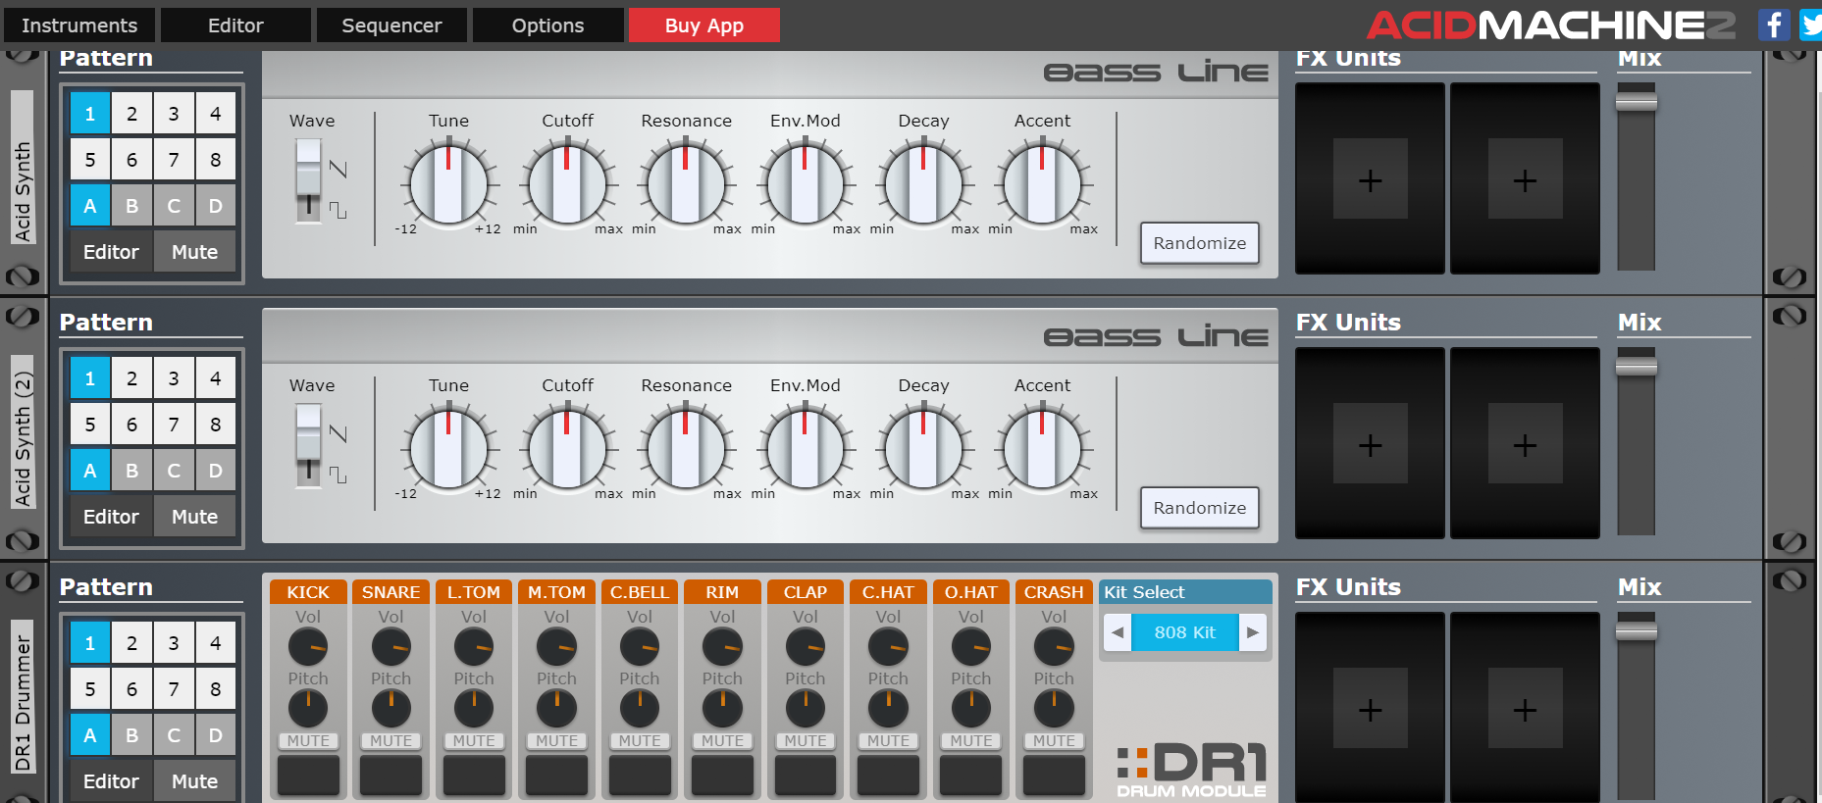Viewport: 1822px width, 803px height.
Task: Add effect in second FX slot of DR1 Drummer
Action: (x=1525, y=708)
